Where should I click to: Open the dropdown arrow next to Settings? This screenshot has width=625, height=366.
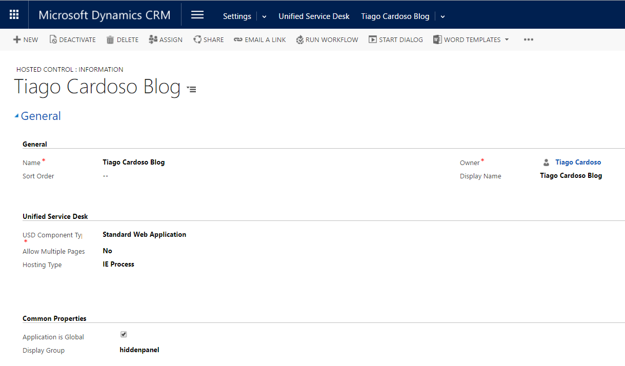coord(265,16)
